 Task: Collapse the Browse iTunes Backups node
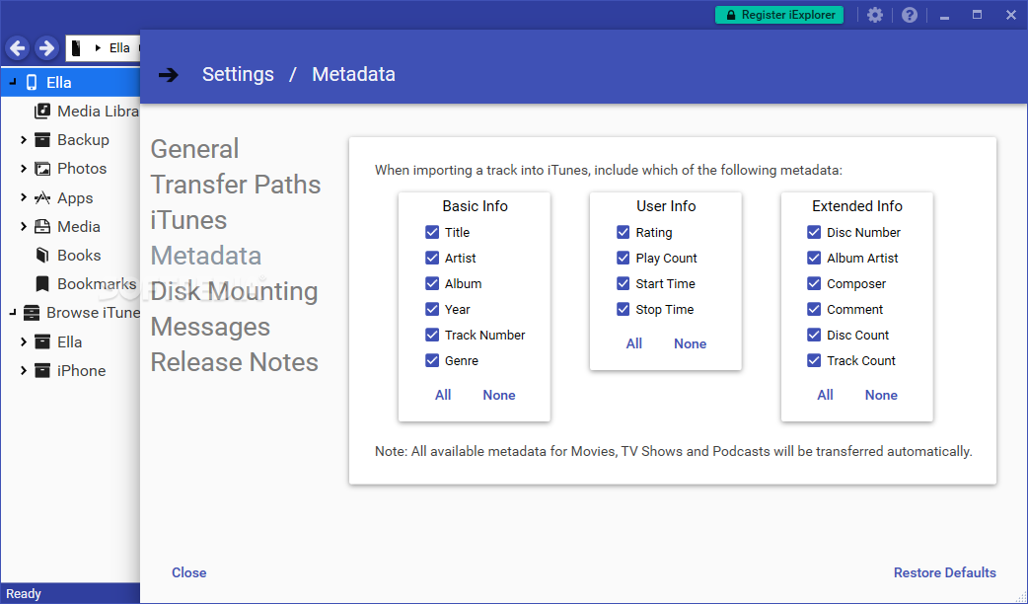pyautogui.click(x=13, y=313)
